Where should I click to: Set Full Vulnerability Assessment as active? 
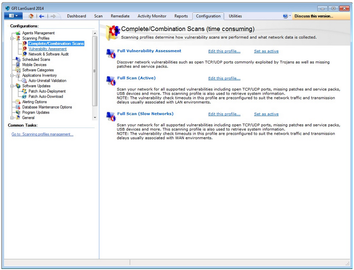click(266, 51)
